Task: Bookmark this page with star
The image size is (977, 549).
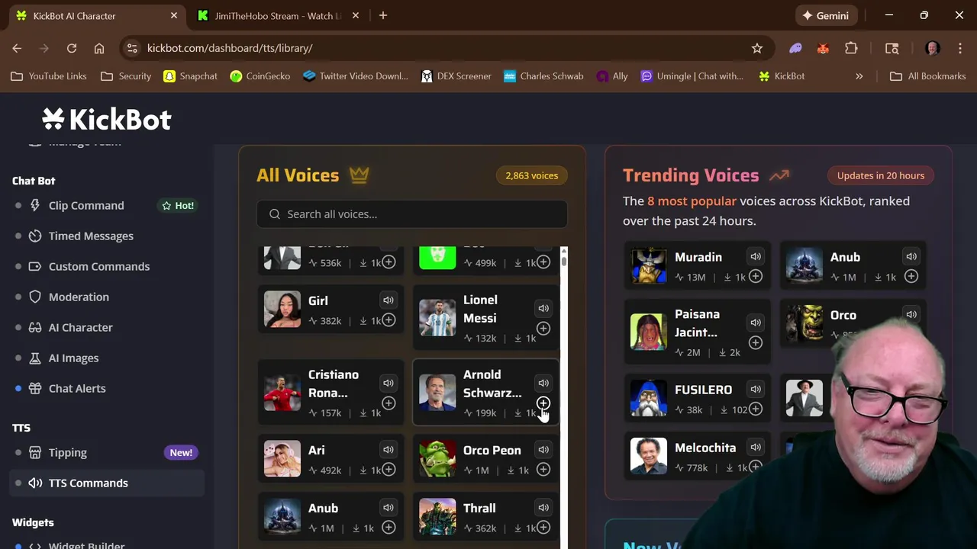Action: click(757, 48)
